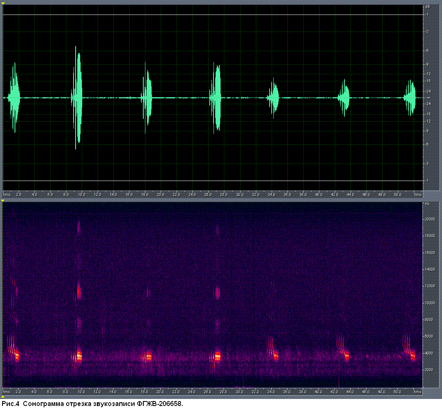442x411 pixels.
Task: Click the yellow cursor marker below the spectrogram
Action: (x=3, y=397)
